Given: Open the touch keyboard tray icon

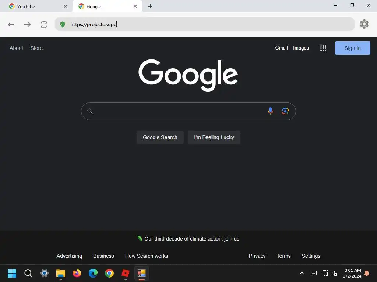Looking at the screenshot, I should pos(314,273).
